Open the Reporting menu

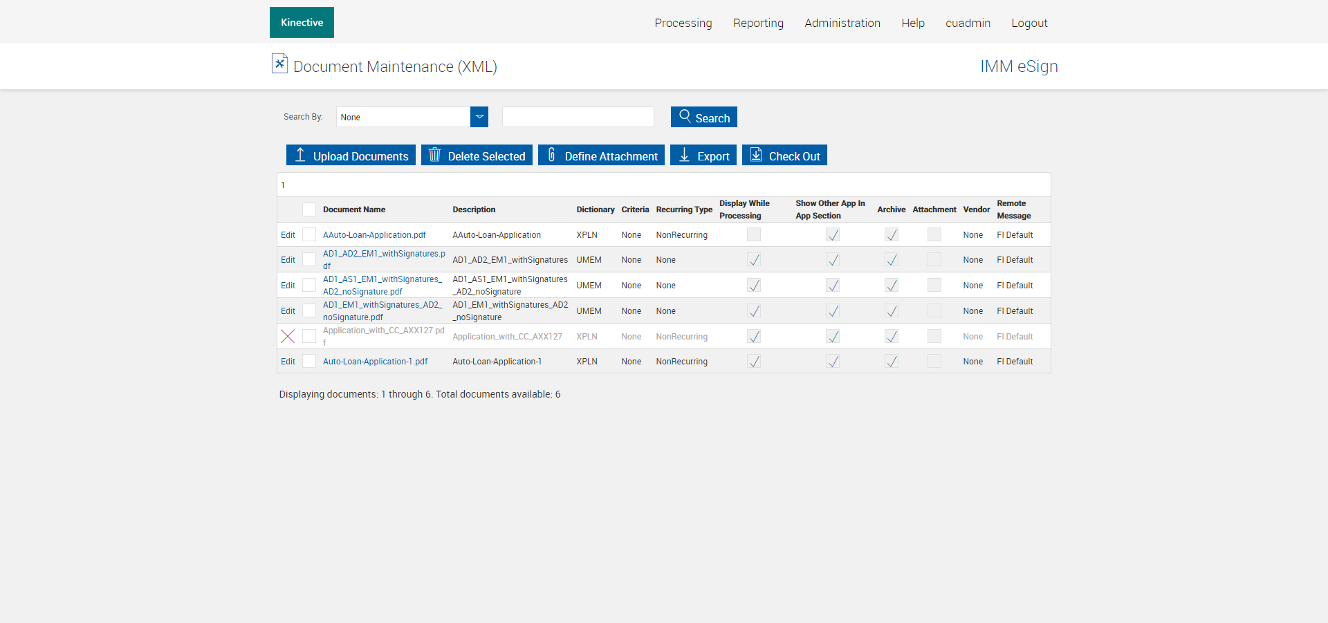pos(758,23)
